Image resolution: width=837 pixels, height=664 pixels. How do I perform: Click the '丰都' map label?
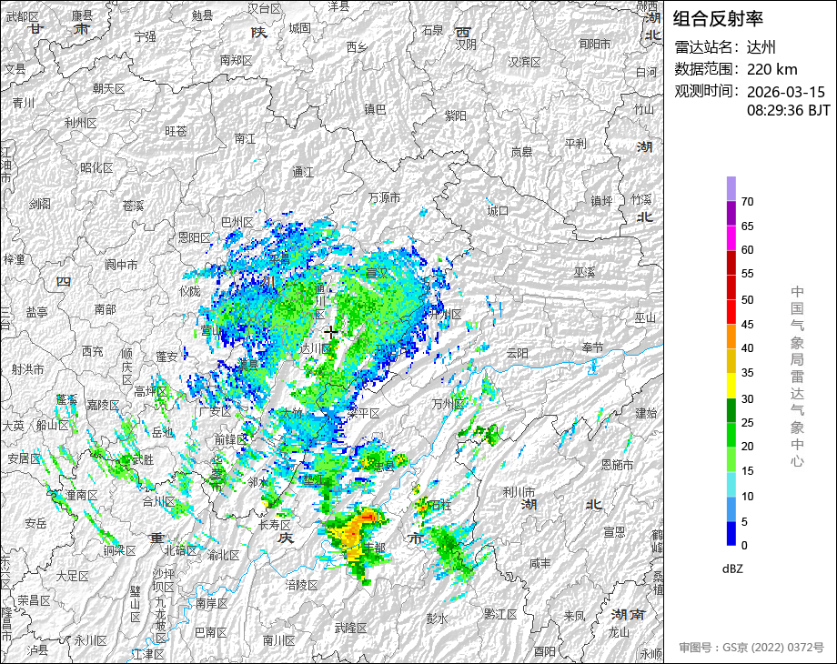374,548
